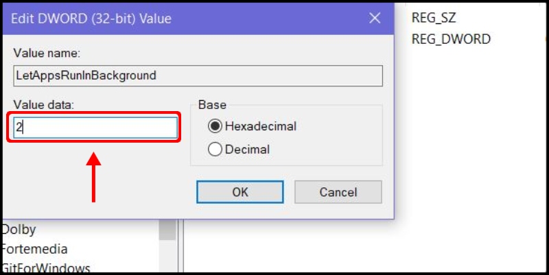Click the Value name label
This screenshot has width=549, height=275.
pyautogui.click(x=47, y=53)
